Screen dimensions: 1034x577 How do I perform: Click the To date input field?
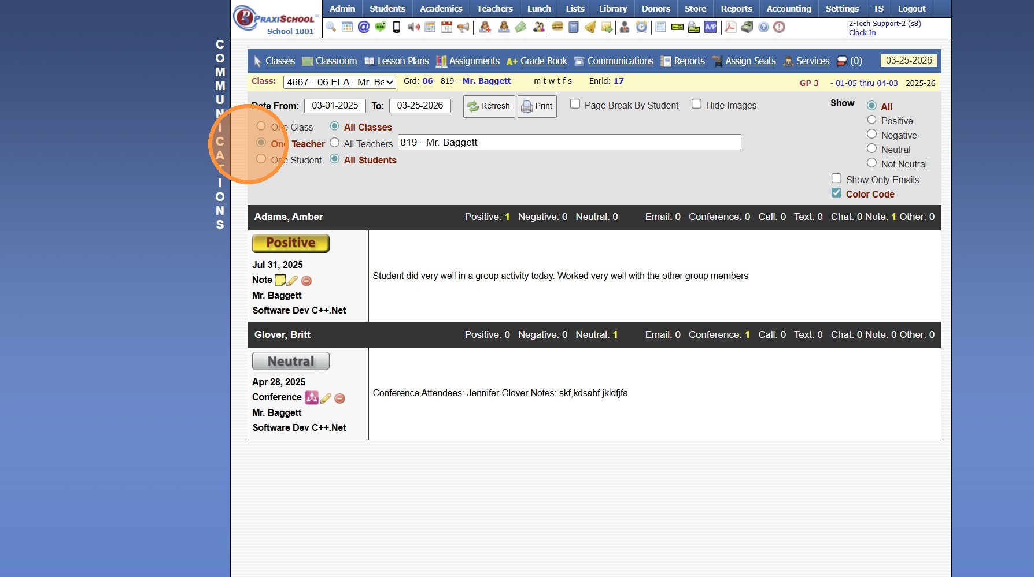coord(420,106)
